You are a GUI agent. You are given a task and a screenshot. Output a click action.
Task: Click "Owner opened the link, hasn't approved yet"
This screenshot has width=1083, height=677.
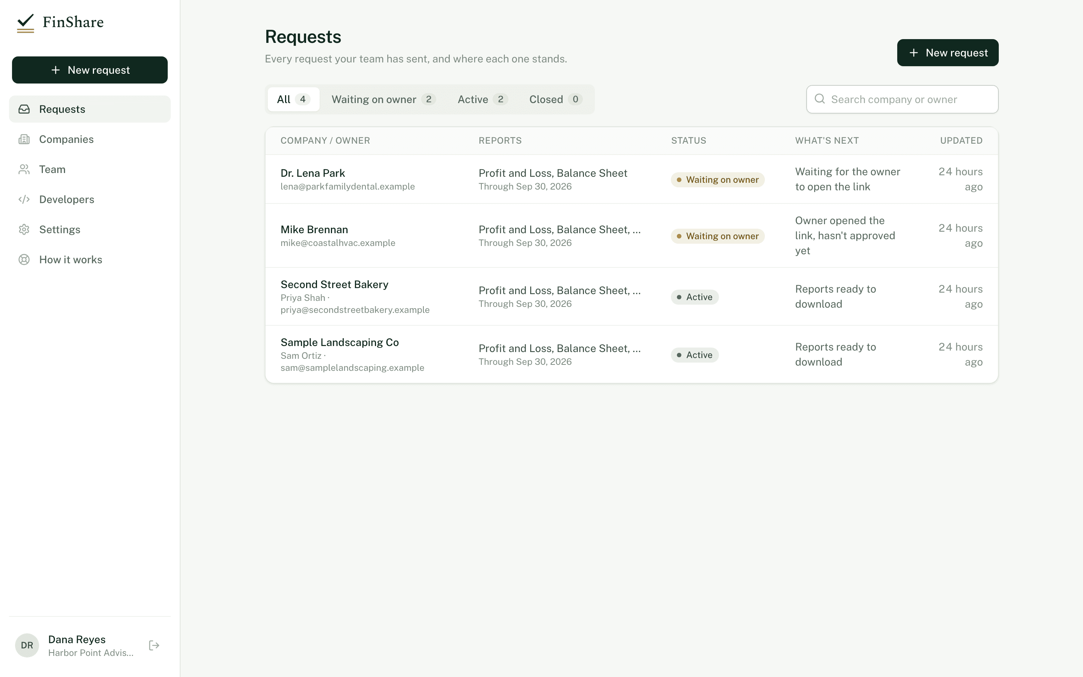coord(845,235)
